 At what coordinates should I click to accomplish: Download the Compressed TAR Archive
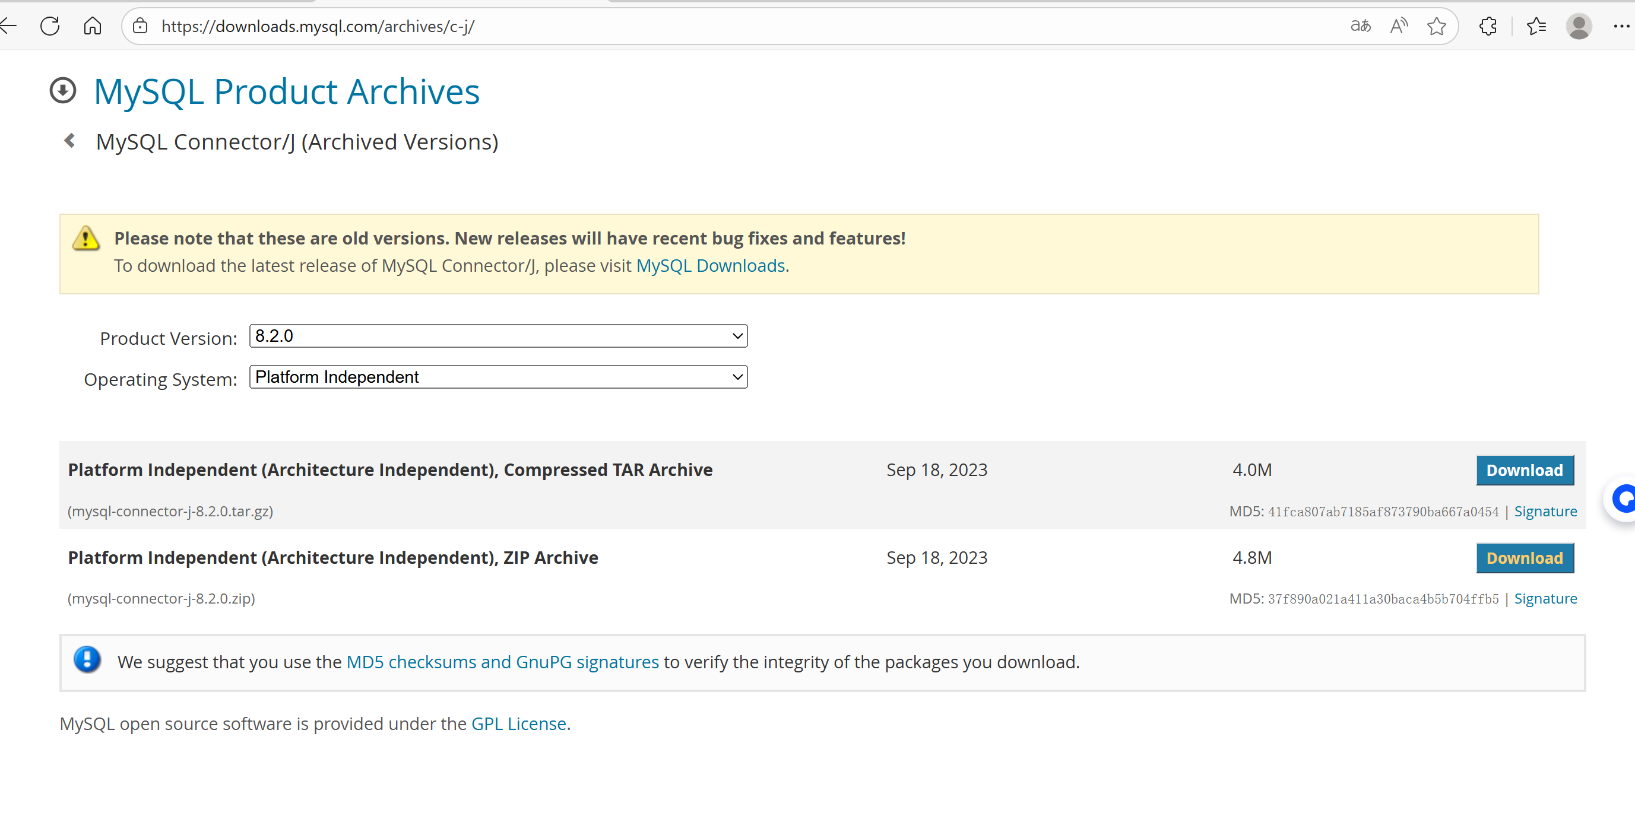tap(1525, 470)
